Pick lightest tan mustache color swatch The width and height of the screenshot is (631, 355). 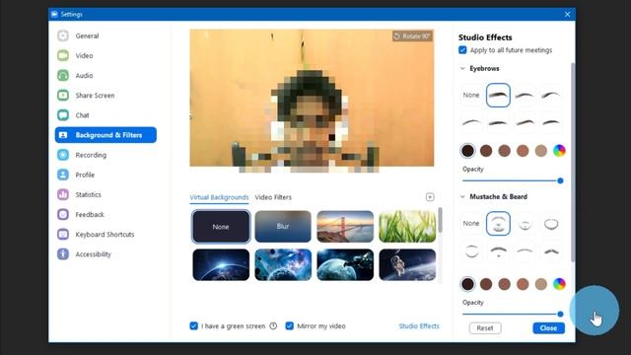pos(541,284)
